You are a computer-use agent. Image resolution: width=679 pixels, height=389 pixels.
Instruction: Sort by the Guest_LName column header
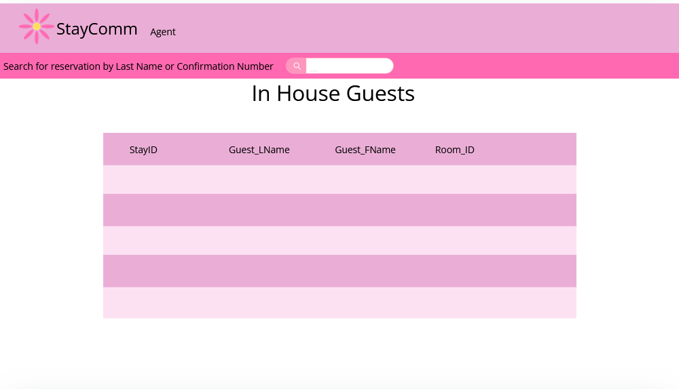coord(259,150)
